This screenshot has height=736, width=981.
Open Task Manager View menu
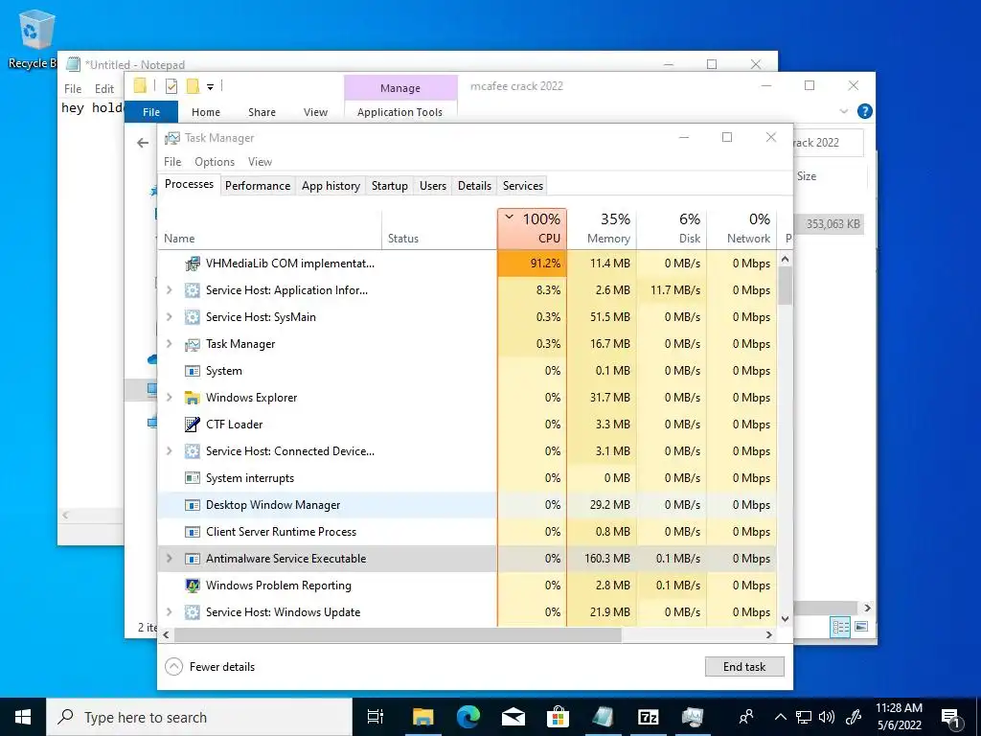tap(260, 162)
